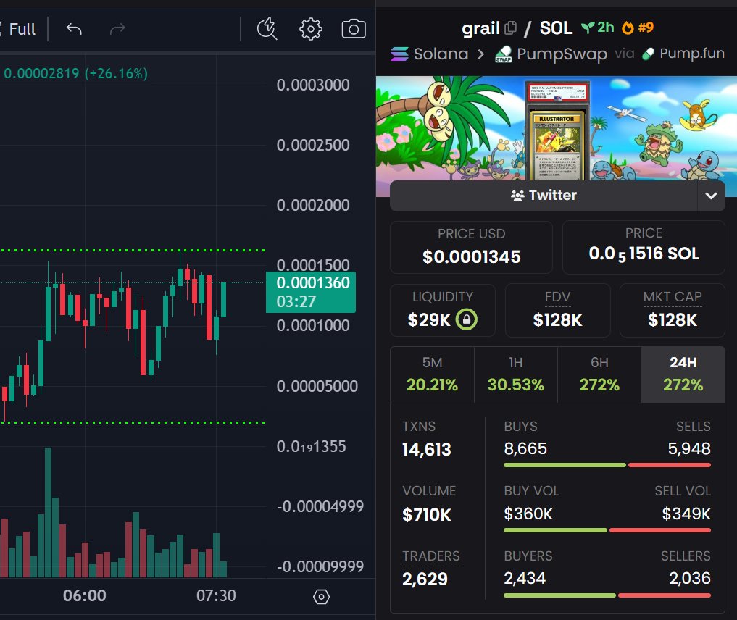737x620 pixels.
Task: Click the 0.0003000 price axis label
Action: pyautogui.click(x=313, y=85)
